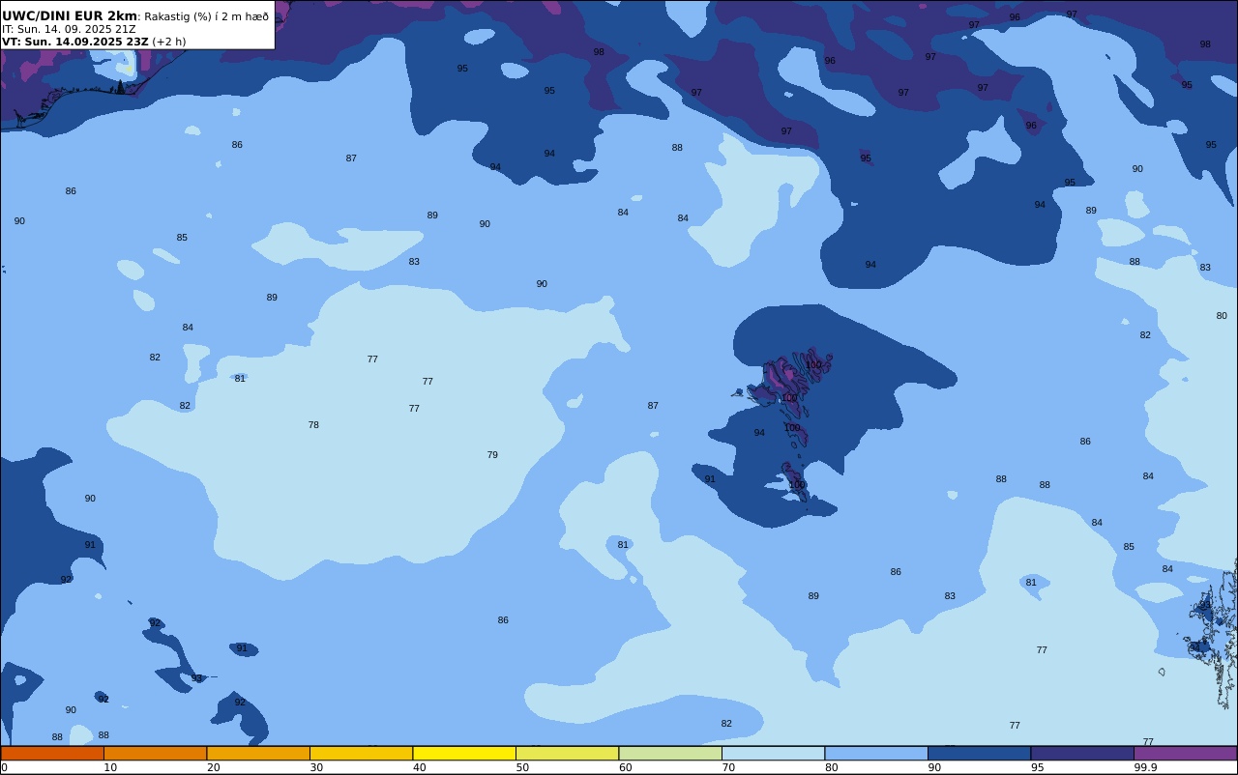Click the map value "80" near right edge

1222,316
